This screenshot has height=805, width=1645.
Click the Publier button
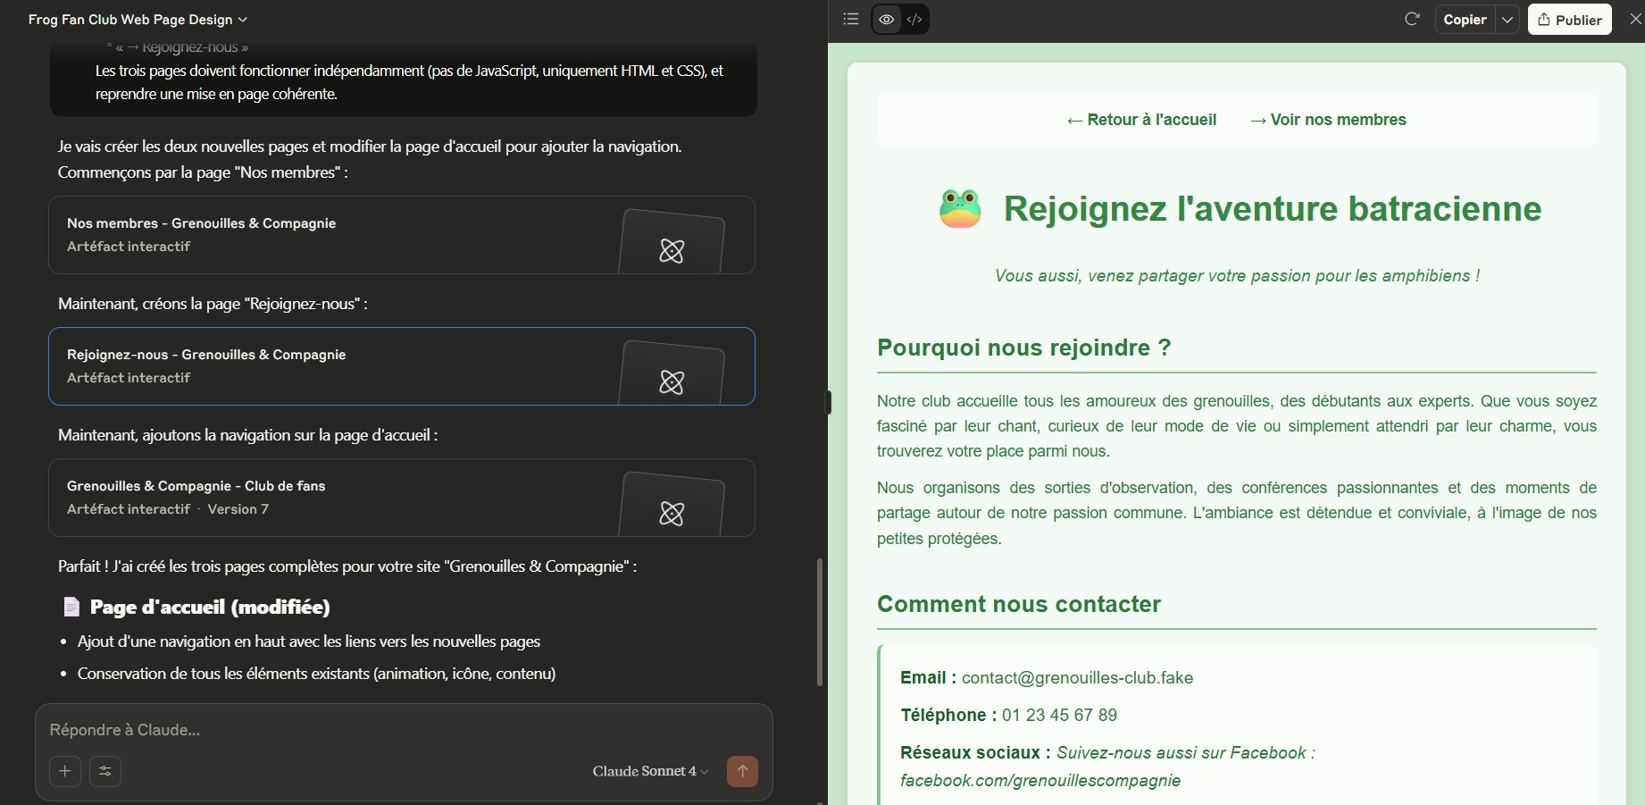coord(1569,20)
